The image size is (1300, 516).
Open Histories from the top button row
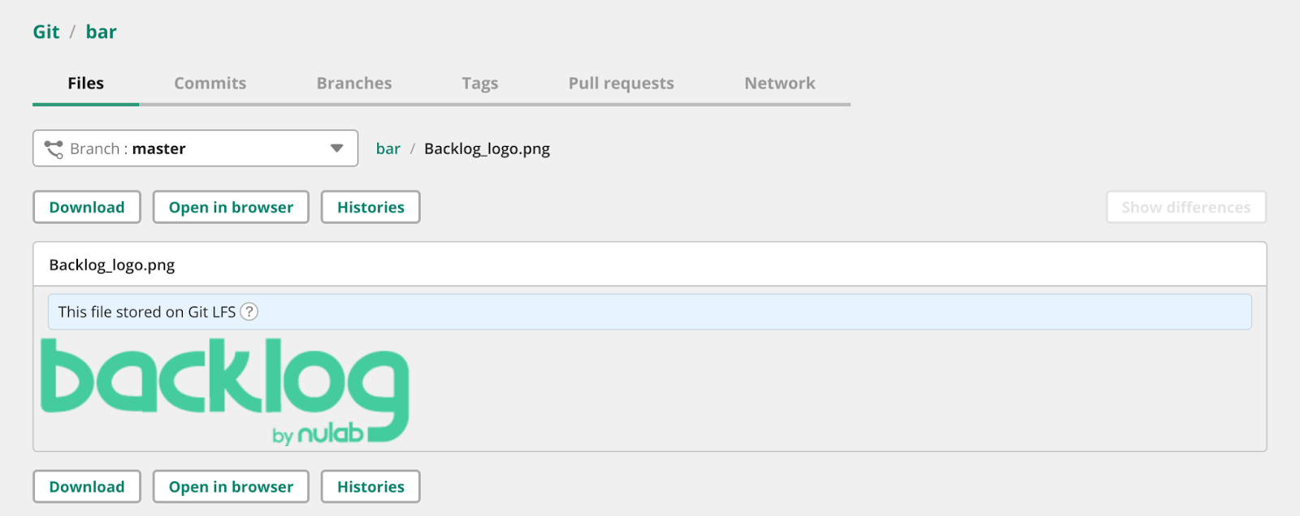tap(370, 207)
